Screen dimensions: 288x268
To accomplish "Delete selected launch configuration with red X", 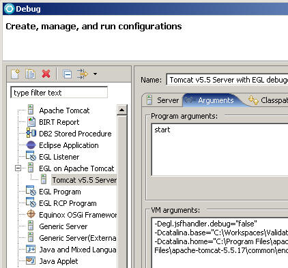I will 46,74.
